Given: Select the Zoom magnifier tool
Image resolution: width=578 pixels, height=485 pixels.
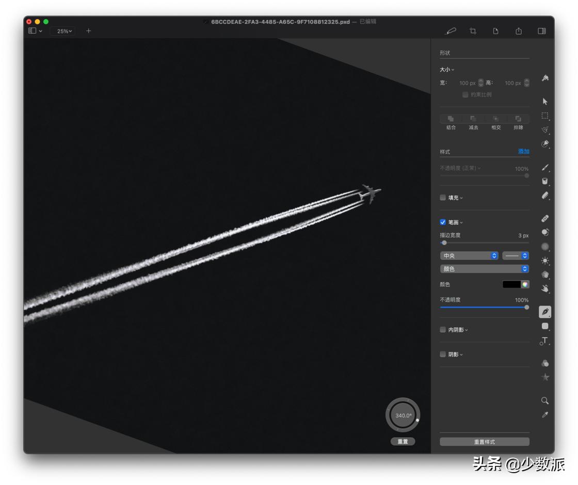Looking at the screenshot, I should 545,400.
